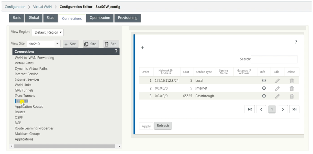The width and height of the screenshot is (313, 154).
Task: Select the Connections tab
Action: 72,18
